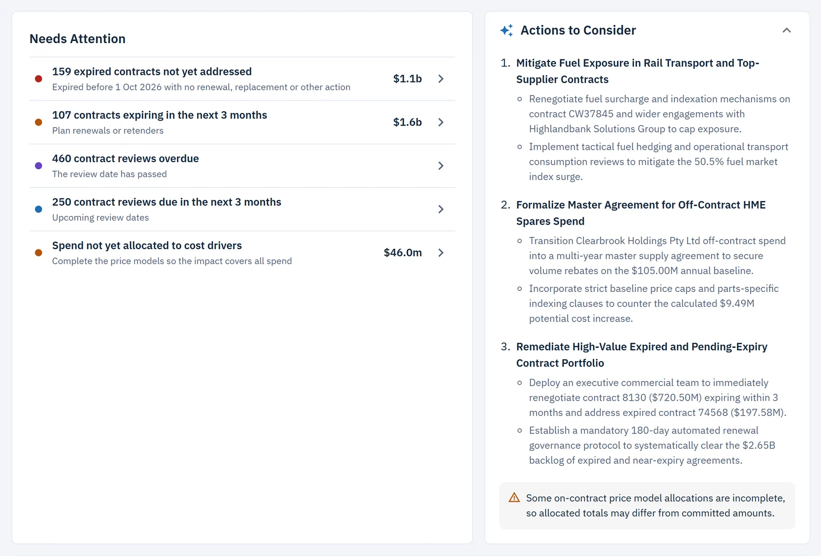Click bullet about tactical fuel hedging

tap(658, 162)
